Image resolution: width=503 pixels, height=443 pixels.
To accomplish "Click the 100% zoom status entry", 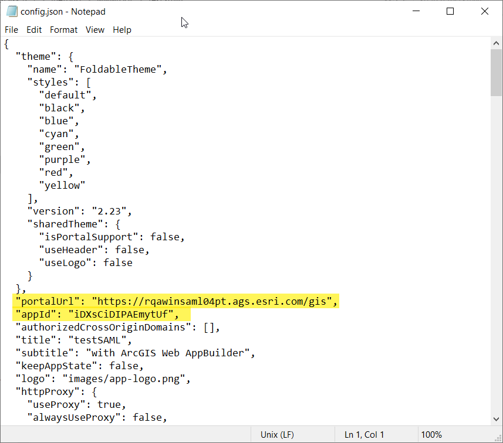I will click(431, 435).
